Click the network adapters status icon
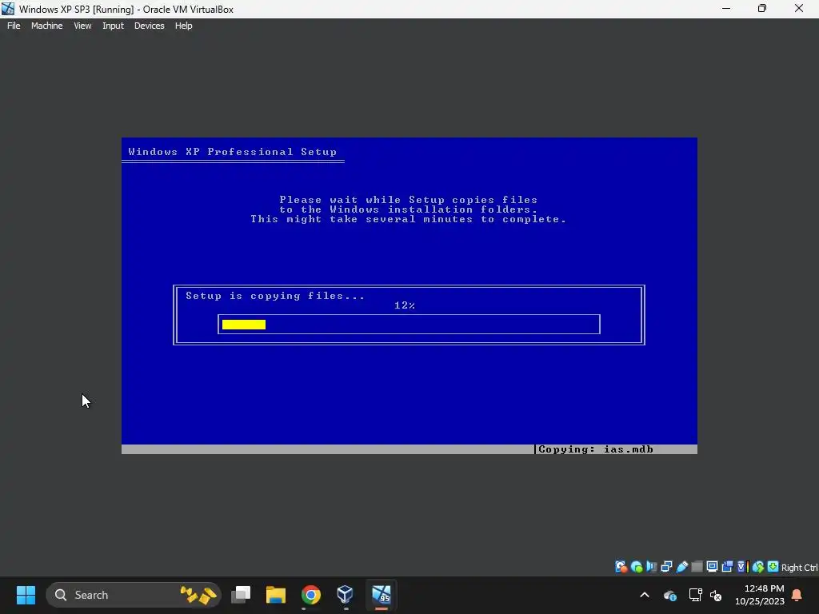This screenshot has width=819, height=614. pos(666,567)
